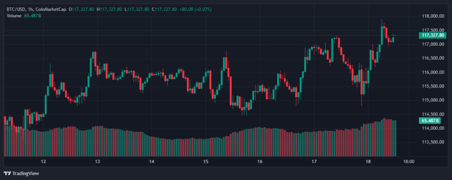Click the date label 13 on time axis
The image size is (452, 180).
(x=98, y=162)
